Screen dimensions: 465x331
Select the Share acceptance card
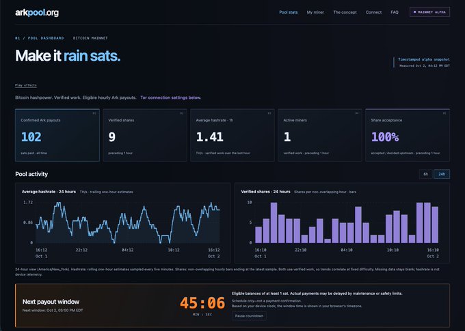pos(408,135)
